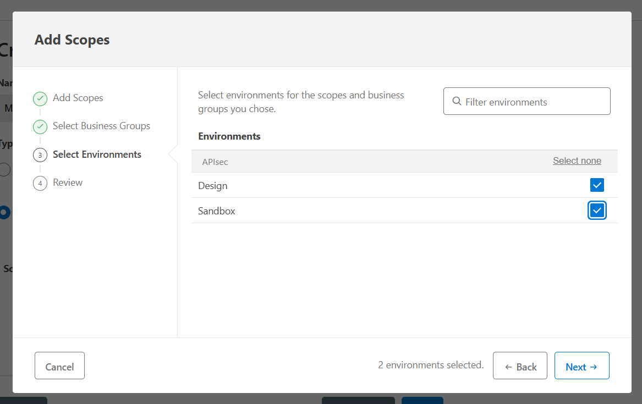
Task: Click the Select none link
Action: click(577, 161)
